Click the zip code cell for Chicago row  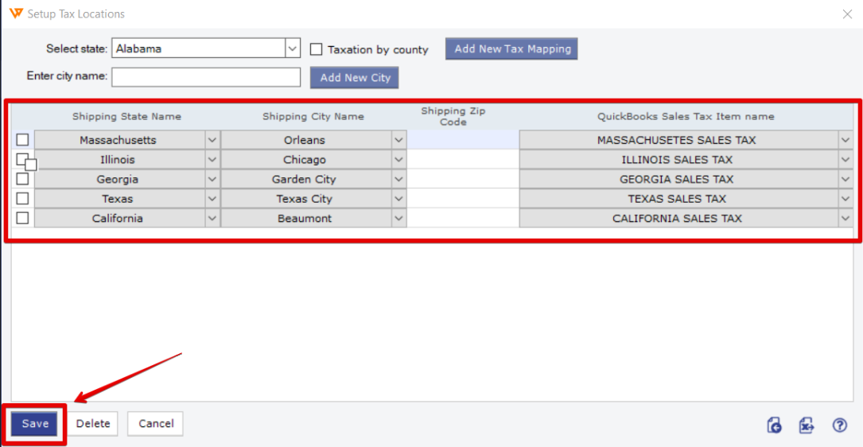pyautogui.click(x=463, y=160)
